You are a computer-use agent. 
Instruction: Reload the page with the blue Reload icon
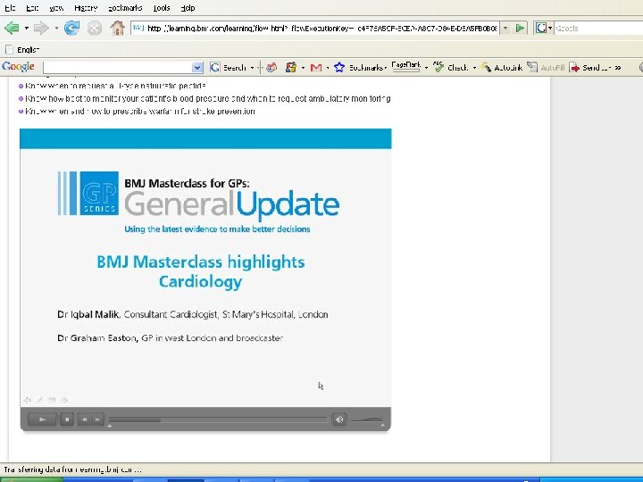tap(71, 29)
